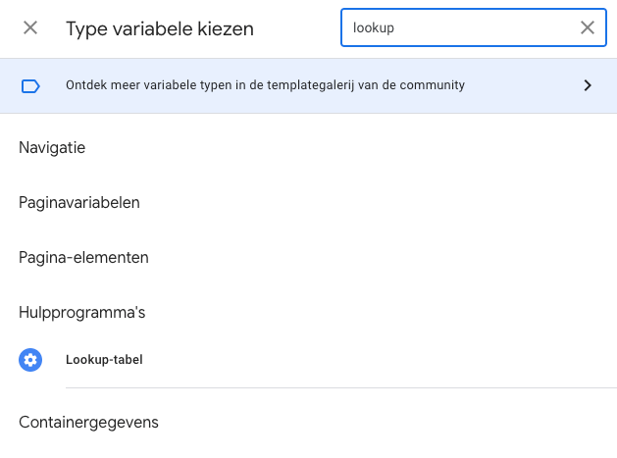Screen dimensions: 617x458
Task: Click the blue Lookup-tabel gear icon
Action: pyautogui.click(x=30, y=360)
